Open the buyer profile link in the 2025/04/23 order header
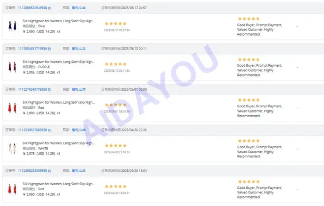 (79, 171)
